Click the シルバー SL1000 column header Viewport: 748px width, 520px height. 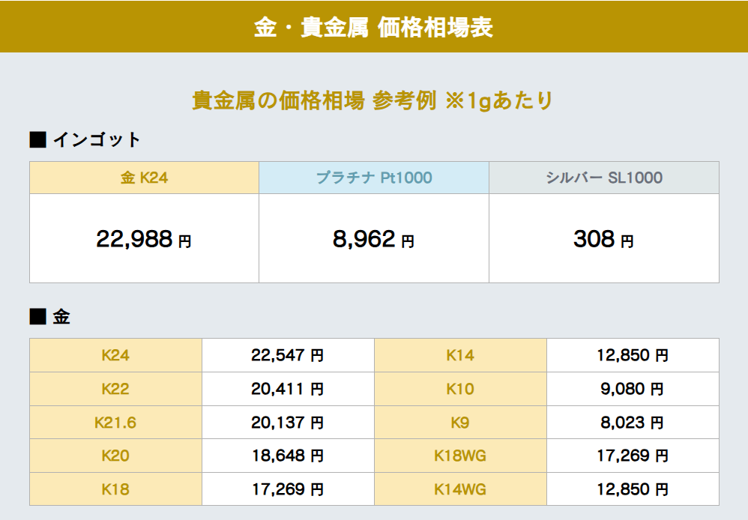click(604, 178)
